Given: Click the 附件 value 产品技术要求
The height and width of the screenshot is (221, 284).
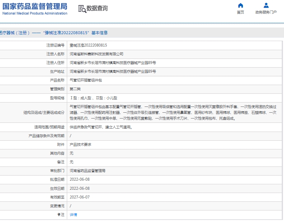Looking at the screenshot, I should click(80, 145).
